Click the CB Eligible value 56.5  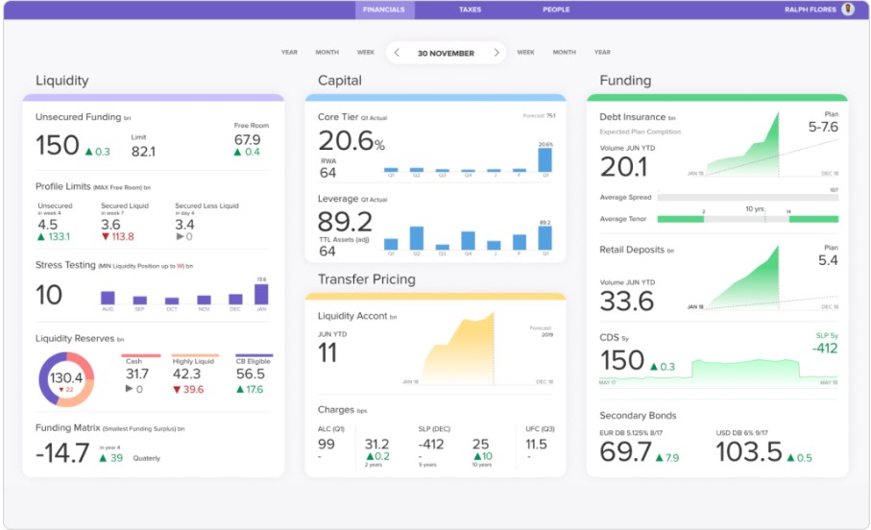tap(251, 373)
